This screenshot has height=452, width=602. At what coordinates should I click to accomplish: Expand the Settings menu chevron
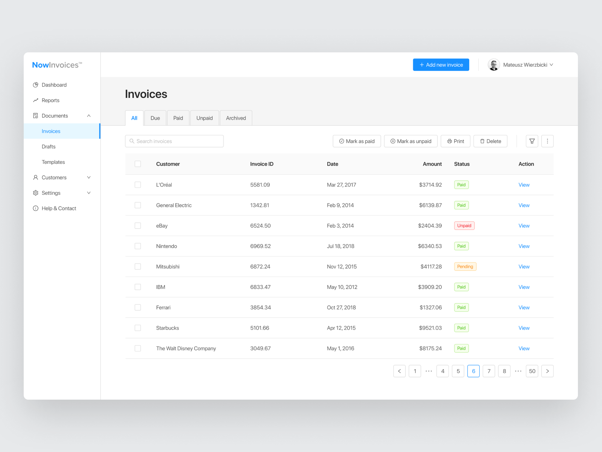click(89, 192)
